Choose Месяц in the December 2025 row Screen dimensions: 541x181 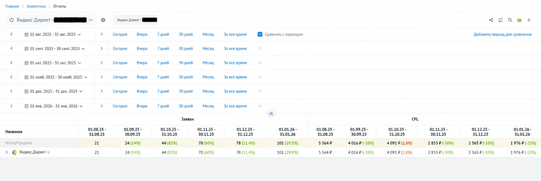coord(208,91)
